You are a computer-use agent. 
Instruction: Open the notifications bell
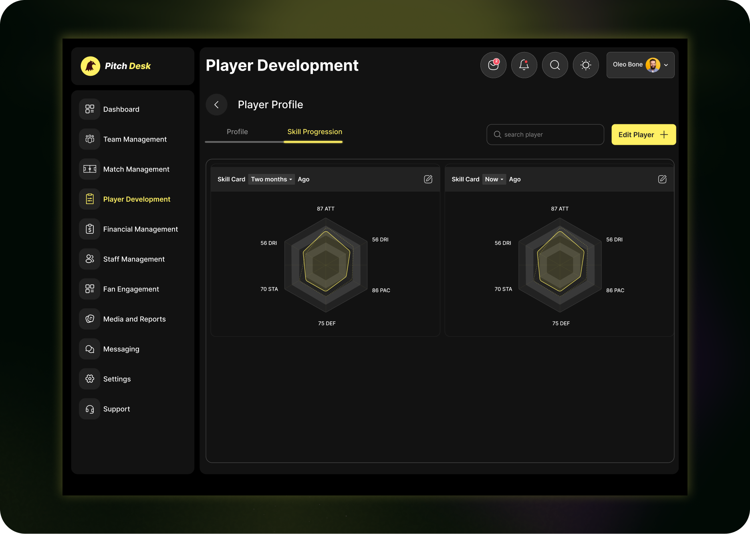point(524,65)
